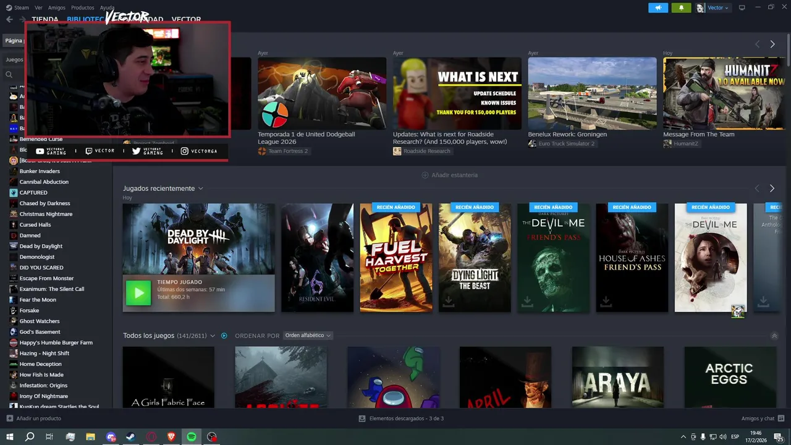791x445 pixels.
Task: Switch to Big Picture mode monitor icon
Action: point(742,7)
